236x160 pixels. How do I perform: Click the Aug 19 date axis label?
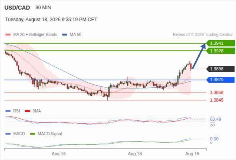pos(192,154)
